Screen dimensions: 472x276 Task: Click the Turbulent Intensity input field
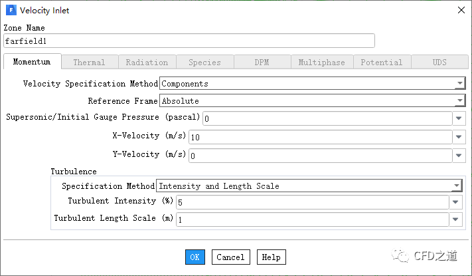[x=312, y=202]
